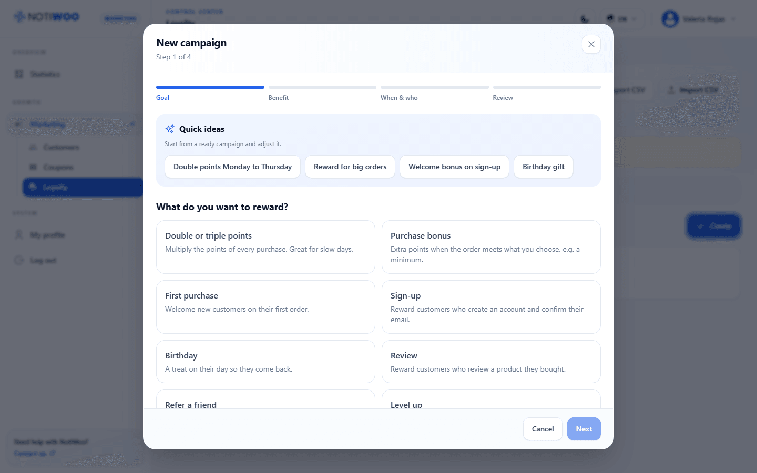Pick the Refer a friend goal card

point(265,399)
